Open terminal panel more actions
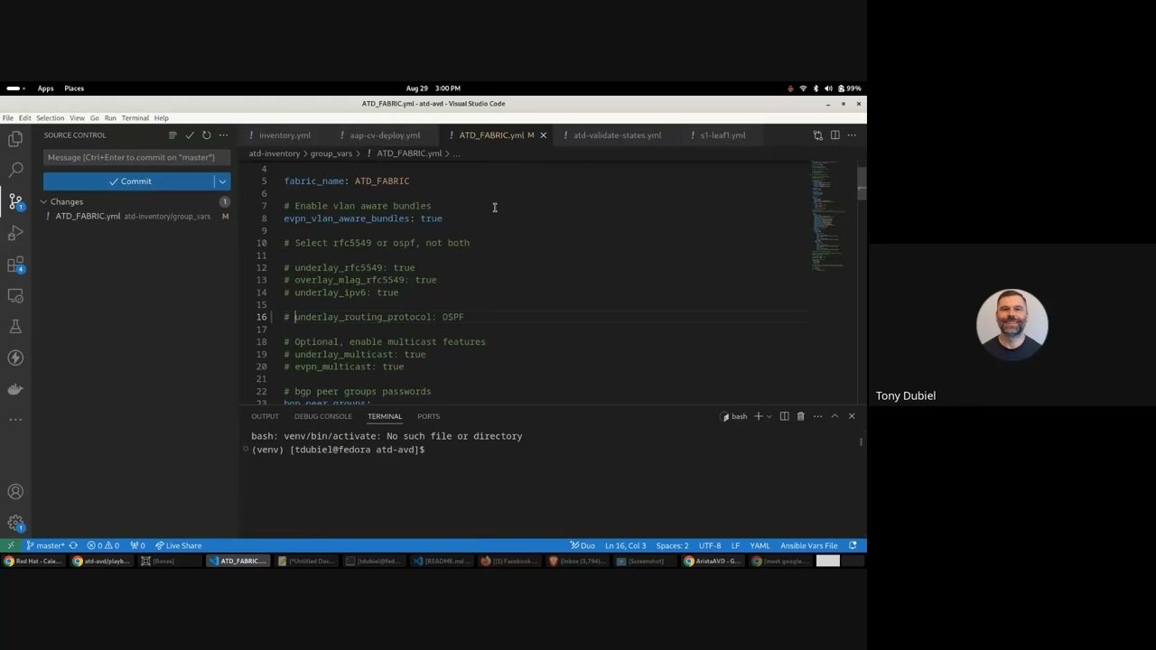The height and width of the screenshot is (650, 1156). coord(817,416)
